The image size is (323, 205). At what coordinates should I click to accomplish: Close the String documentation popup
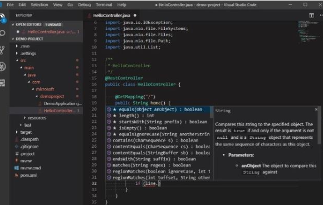coord(316,109)
